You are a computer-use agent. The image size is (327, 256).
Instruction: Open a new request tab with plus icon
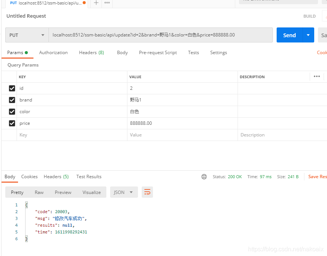[96, 3]
